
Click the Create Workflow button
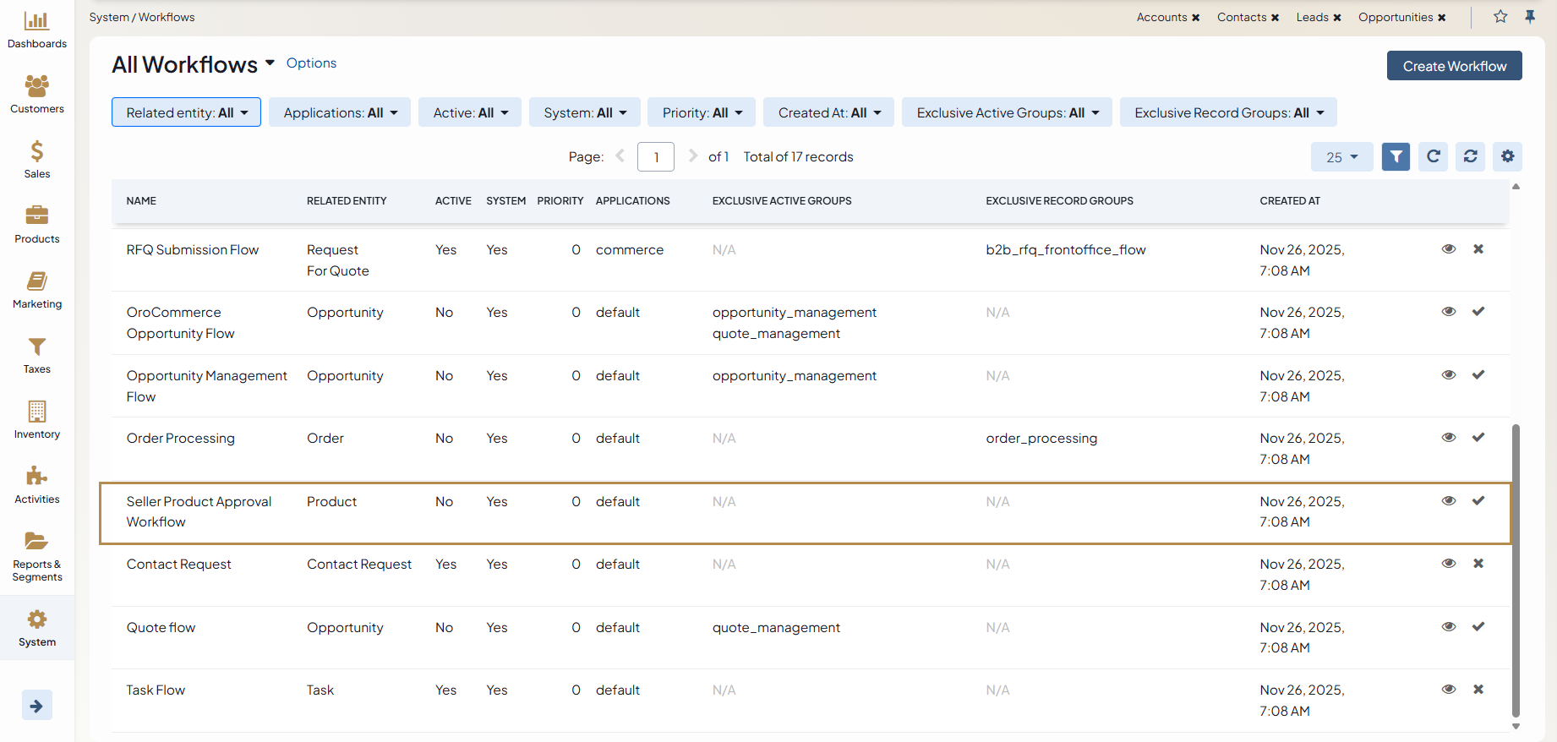[1454, 66]
